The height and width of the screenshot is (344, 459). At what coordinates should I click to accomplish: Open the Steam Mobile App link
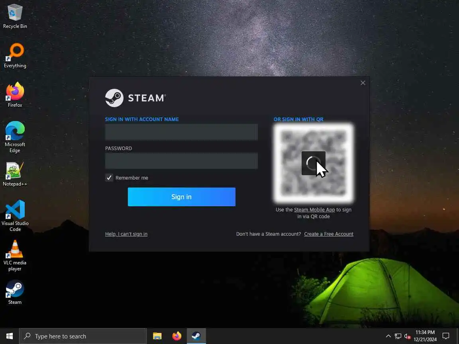pos(314,210)
